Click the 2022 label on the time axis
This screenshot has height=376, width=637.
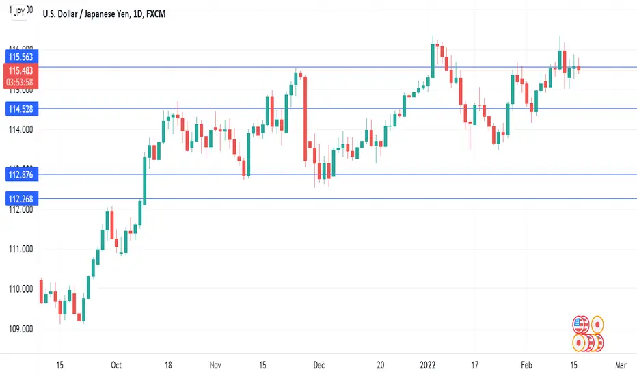(x=427, y=365)
